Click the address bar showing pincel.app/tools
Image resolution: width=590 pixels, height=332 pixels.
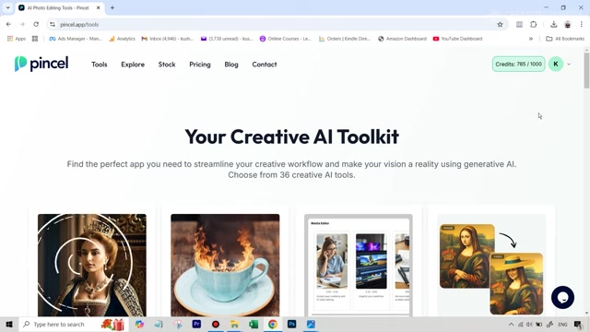277,25
